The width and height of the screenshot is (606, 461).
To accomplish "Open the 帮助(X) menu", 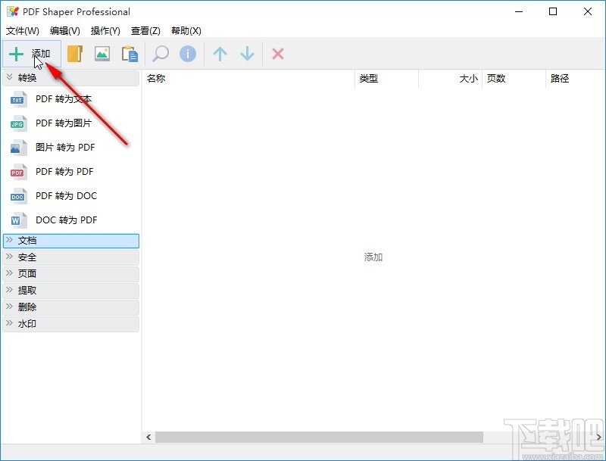I will 186,31.
